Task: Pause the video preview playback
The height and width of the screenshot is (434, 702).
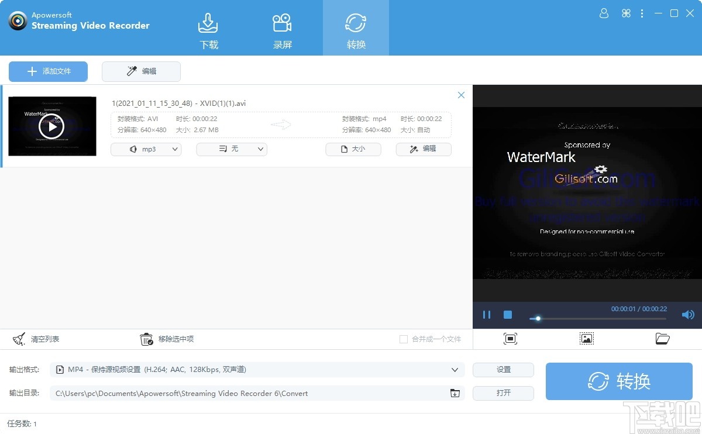Action: 487,315
